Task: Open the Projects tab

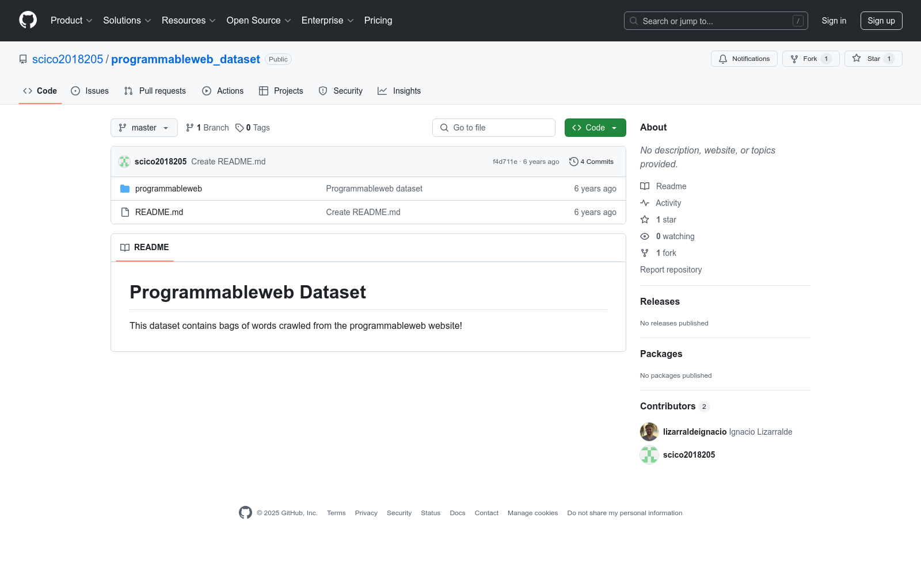Action: 281,91
